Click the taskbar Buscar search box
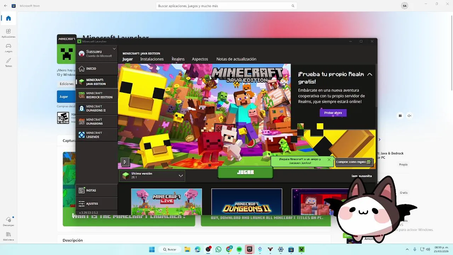This screenshot has height=255, width=453. coord(169,249)
